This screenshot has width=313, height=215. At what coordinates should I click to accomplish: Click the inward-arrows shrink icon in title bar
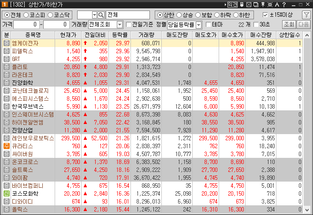point(270,4)
